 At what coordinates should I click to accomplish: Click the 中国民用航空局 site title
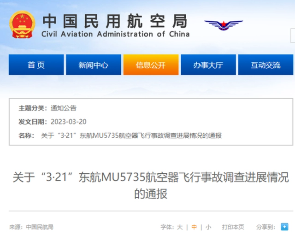pyautogui.click(x=115, y=21)
